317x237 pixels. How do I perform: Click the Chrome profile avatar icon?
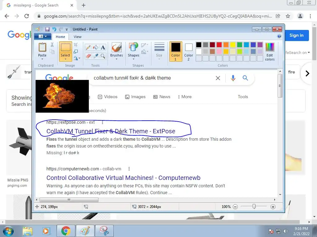[x=300, y=16]
